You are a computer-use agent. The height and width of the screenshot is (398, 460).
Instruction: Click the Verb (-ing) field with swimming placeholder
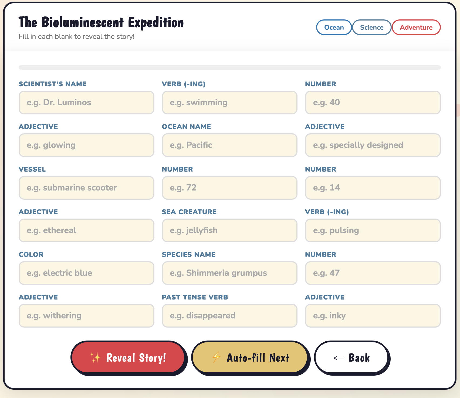(229, 103)
